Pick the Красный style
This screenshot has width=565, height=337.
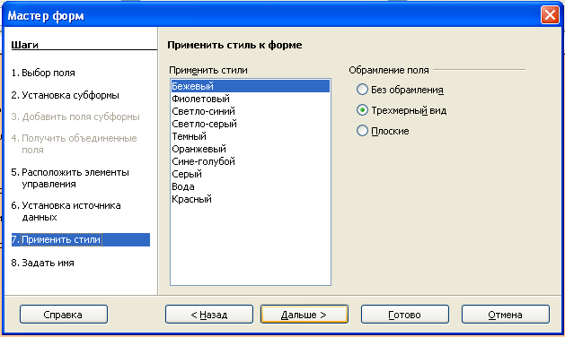(251, 199)
